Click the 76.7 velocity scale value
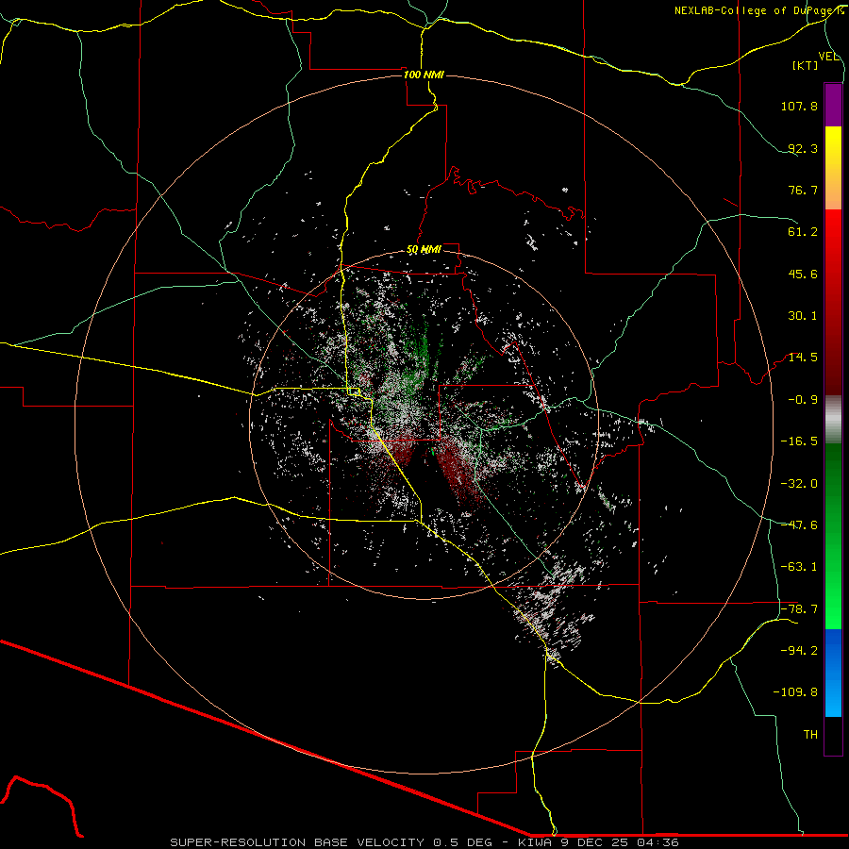The height and width of the screenshot is (849, 849). pos(803,190)
